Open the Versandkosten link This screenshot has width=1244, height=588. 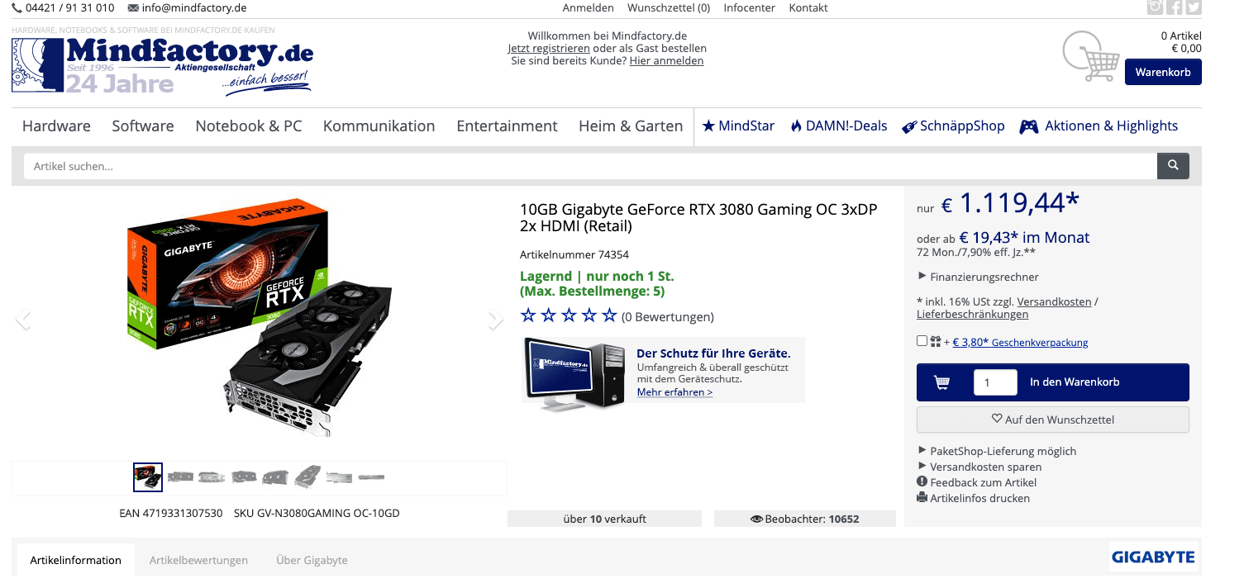point(1054,301)
